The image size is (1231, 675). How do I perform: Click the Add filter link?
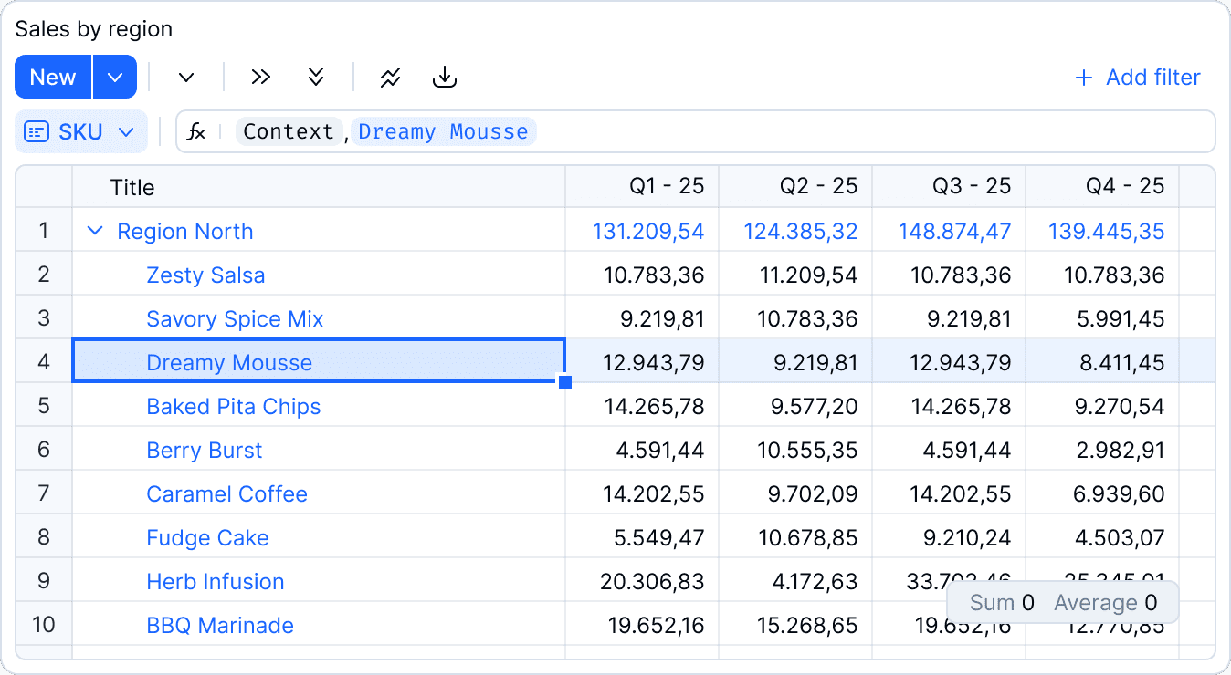(x=1153, y=78)
